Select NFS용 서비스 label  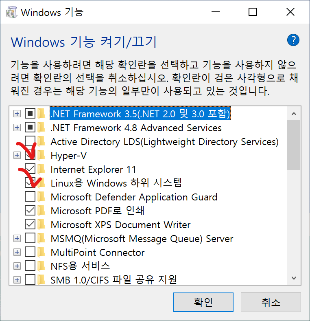click(x=80, y=266)
